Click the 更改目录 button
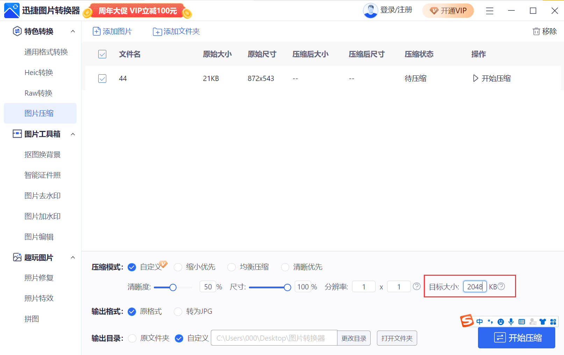 354,338
